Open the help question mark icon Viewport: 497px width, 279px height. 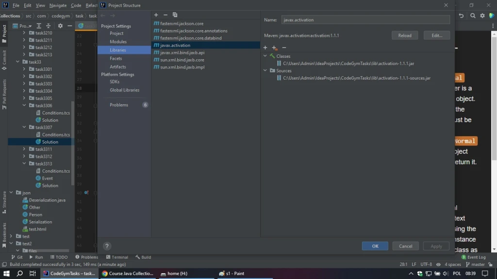click(107, 246)
